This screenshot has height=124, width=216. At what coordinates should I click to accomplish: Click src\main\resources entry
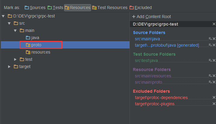pos(153,76)
